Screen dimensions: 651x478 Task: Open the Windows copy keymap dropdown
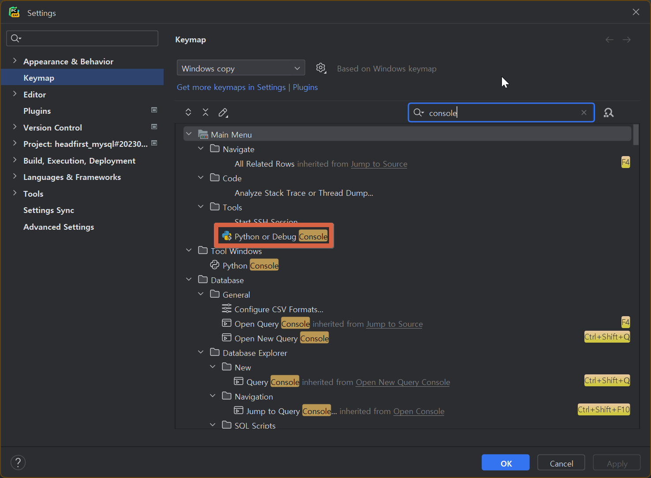[241, 68]
